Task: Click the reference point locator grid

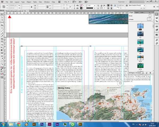Action: click(x=4, y=7)
